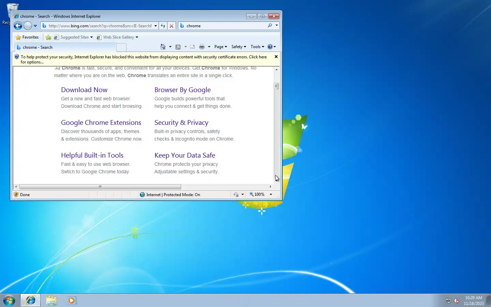Expand the address bar autocomplete dropdown
This screenshot has height=307, width=491.
(x=155, y=26)
